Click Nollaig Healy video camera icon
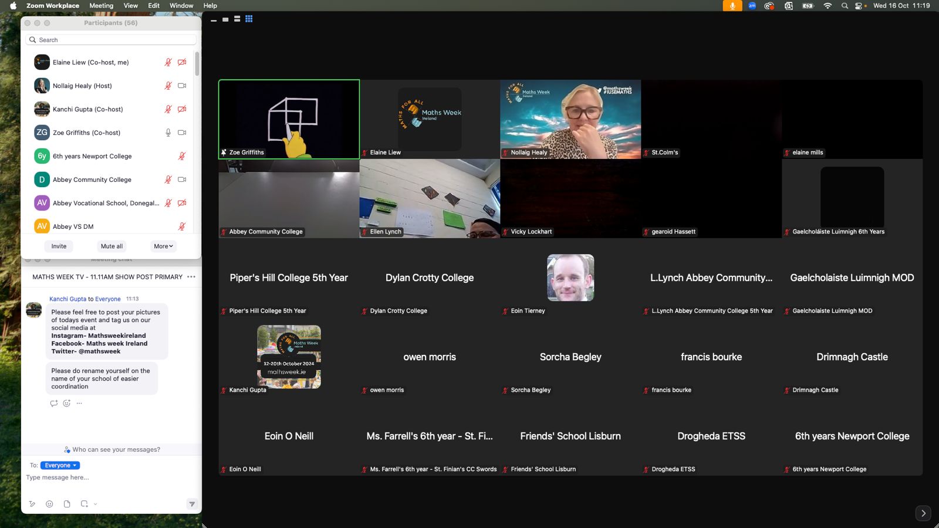This screenshot has height=528, width=939. [182, 86]
